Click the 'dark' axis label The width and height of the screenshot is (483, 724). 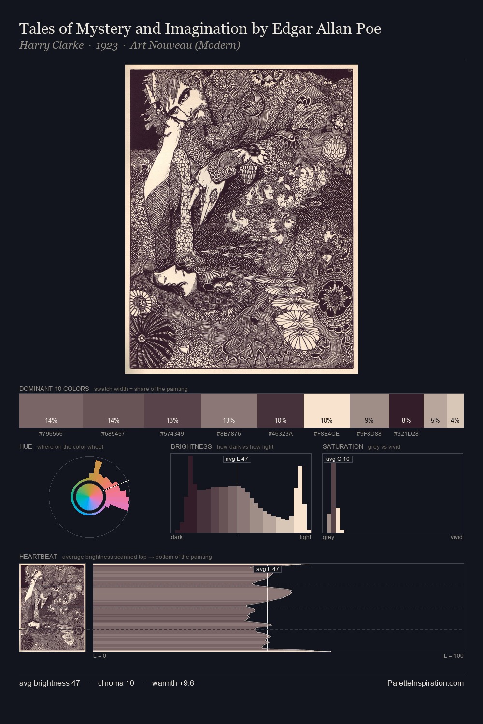(x=177, y=537)
